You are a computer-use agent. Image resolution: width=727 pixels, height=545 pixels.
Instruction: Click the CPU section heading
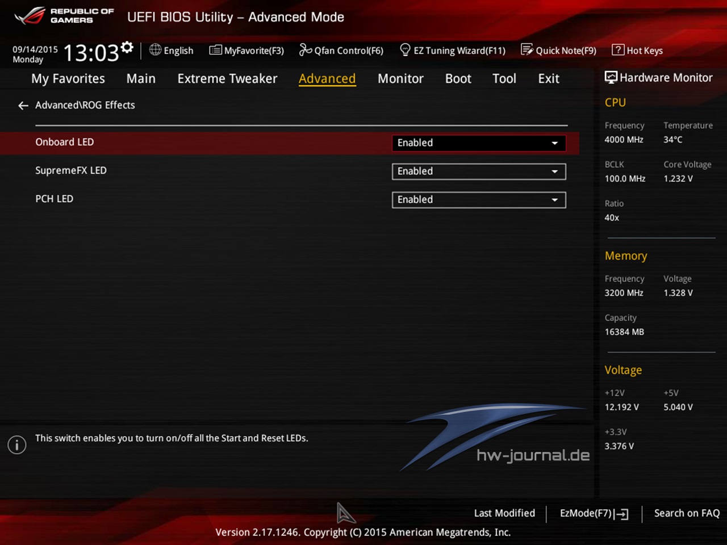[x=615, y=103]
